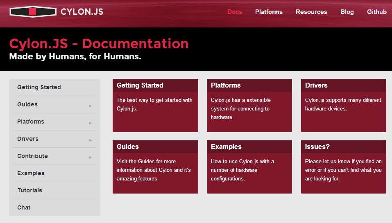Open Contribute in the sidebar

(32, 156)
